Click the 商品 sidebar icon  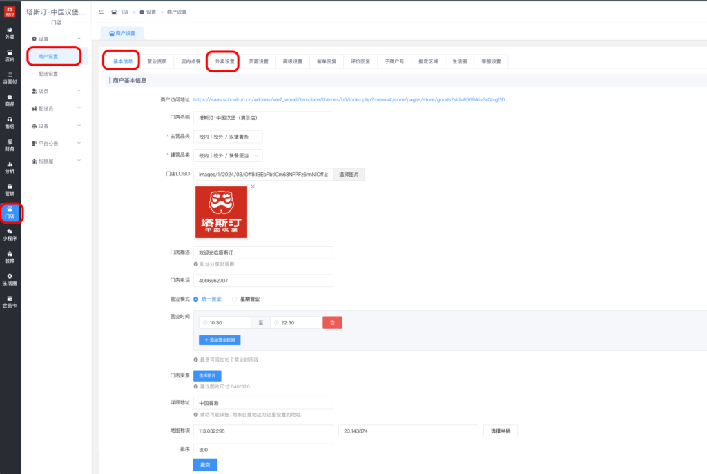pos(10,101)
